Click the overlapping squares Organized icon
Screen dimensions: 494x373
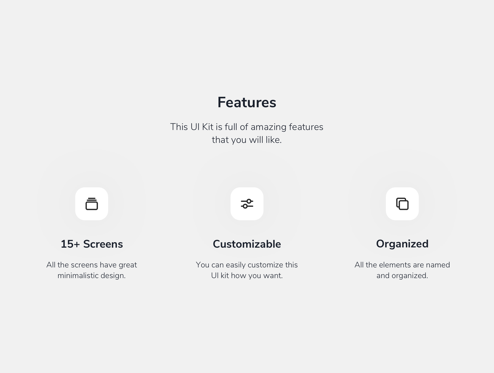[402, 204]
